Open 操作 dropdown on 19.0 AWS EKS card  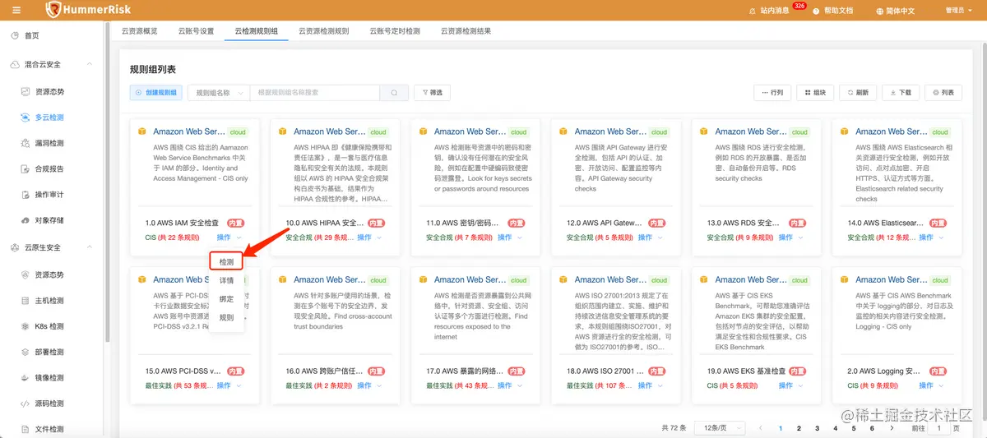click(x=790, y=385)
